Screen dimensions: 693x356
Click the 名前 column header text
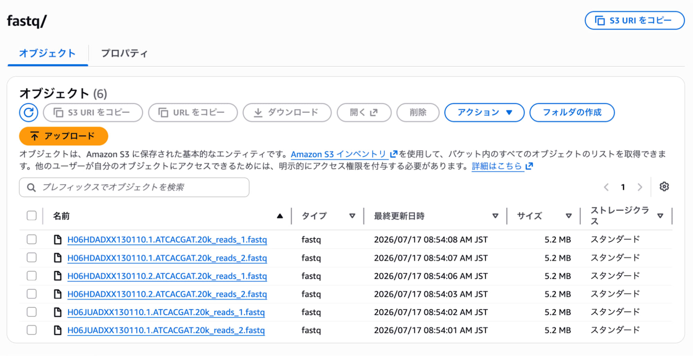click(x=61, y=216)
